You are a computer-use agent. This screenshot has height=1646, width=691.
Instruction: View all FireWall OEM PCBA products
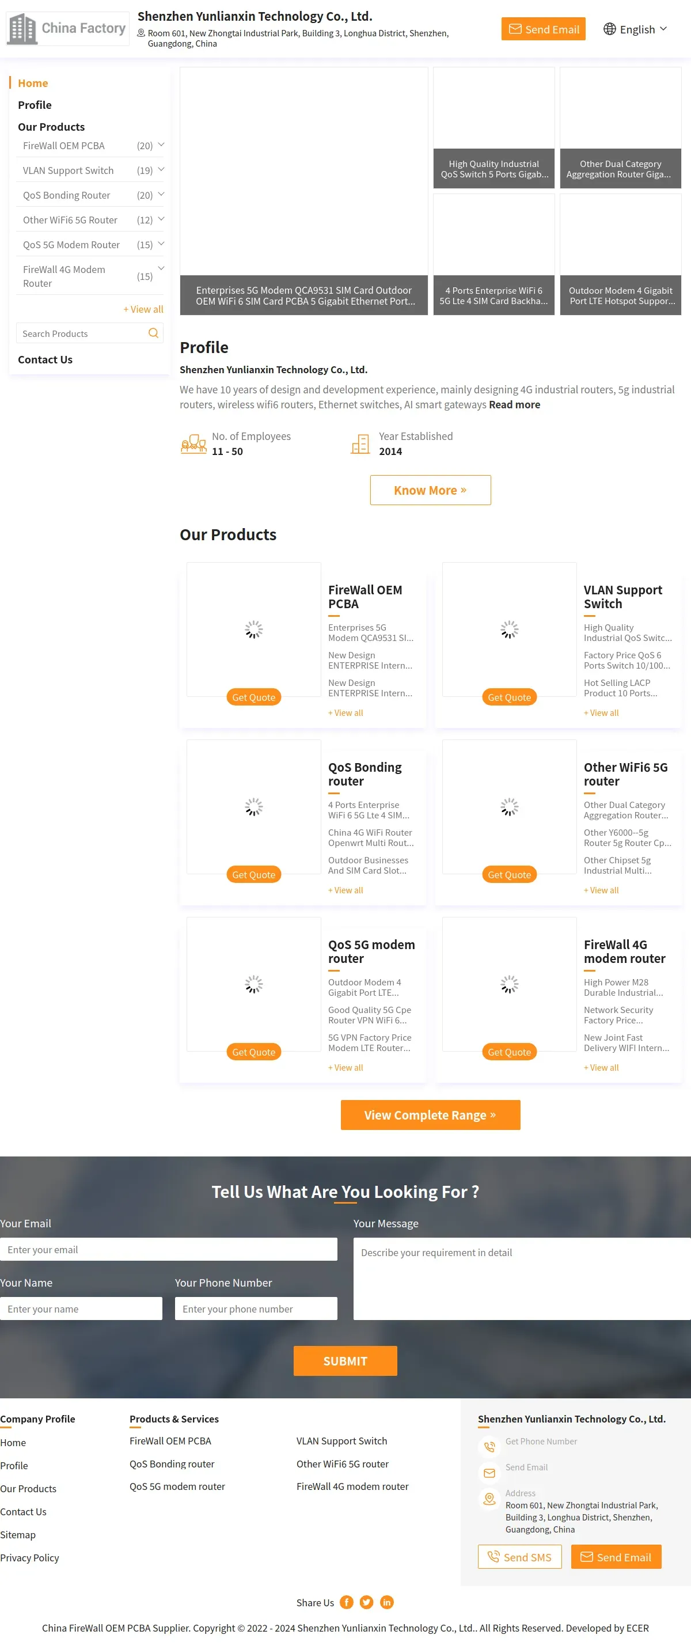tap(345, 713)
